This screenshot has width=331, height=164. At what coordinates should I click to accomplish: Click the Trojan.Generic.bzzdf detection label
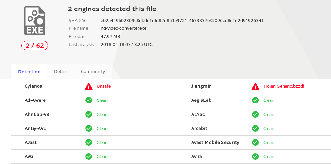[284, 86]
